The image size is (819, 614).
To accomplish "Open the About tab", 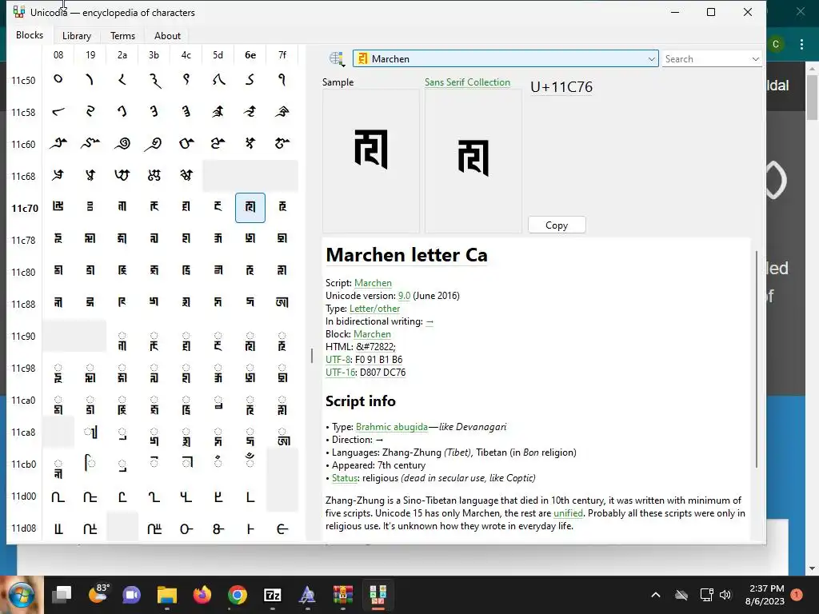I will pos(167,35).
